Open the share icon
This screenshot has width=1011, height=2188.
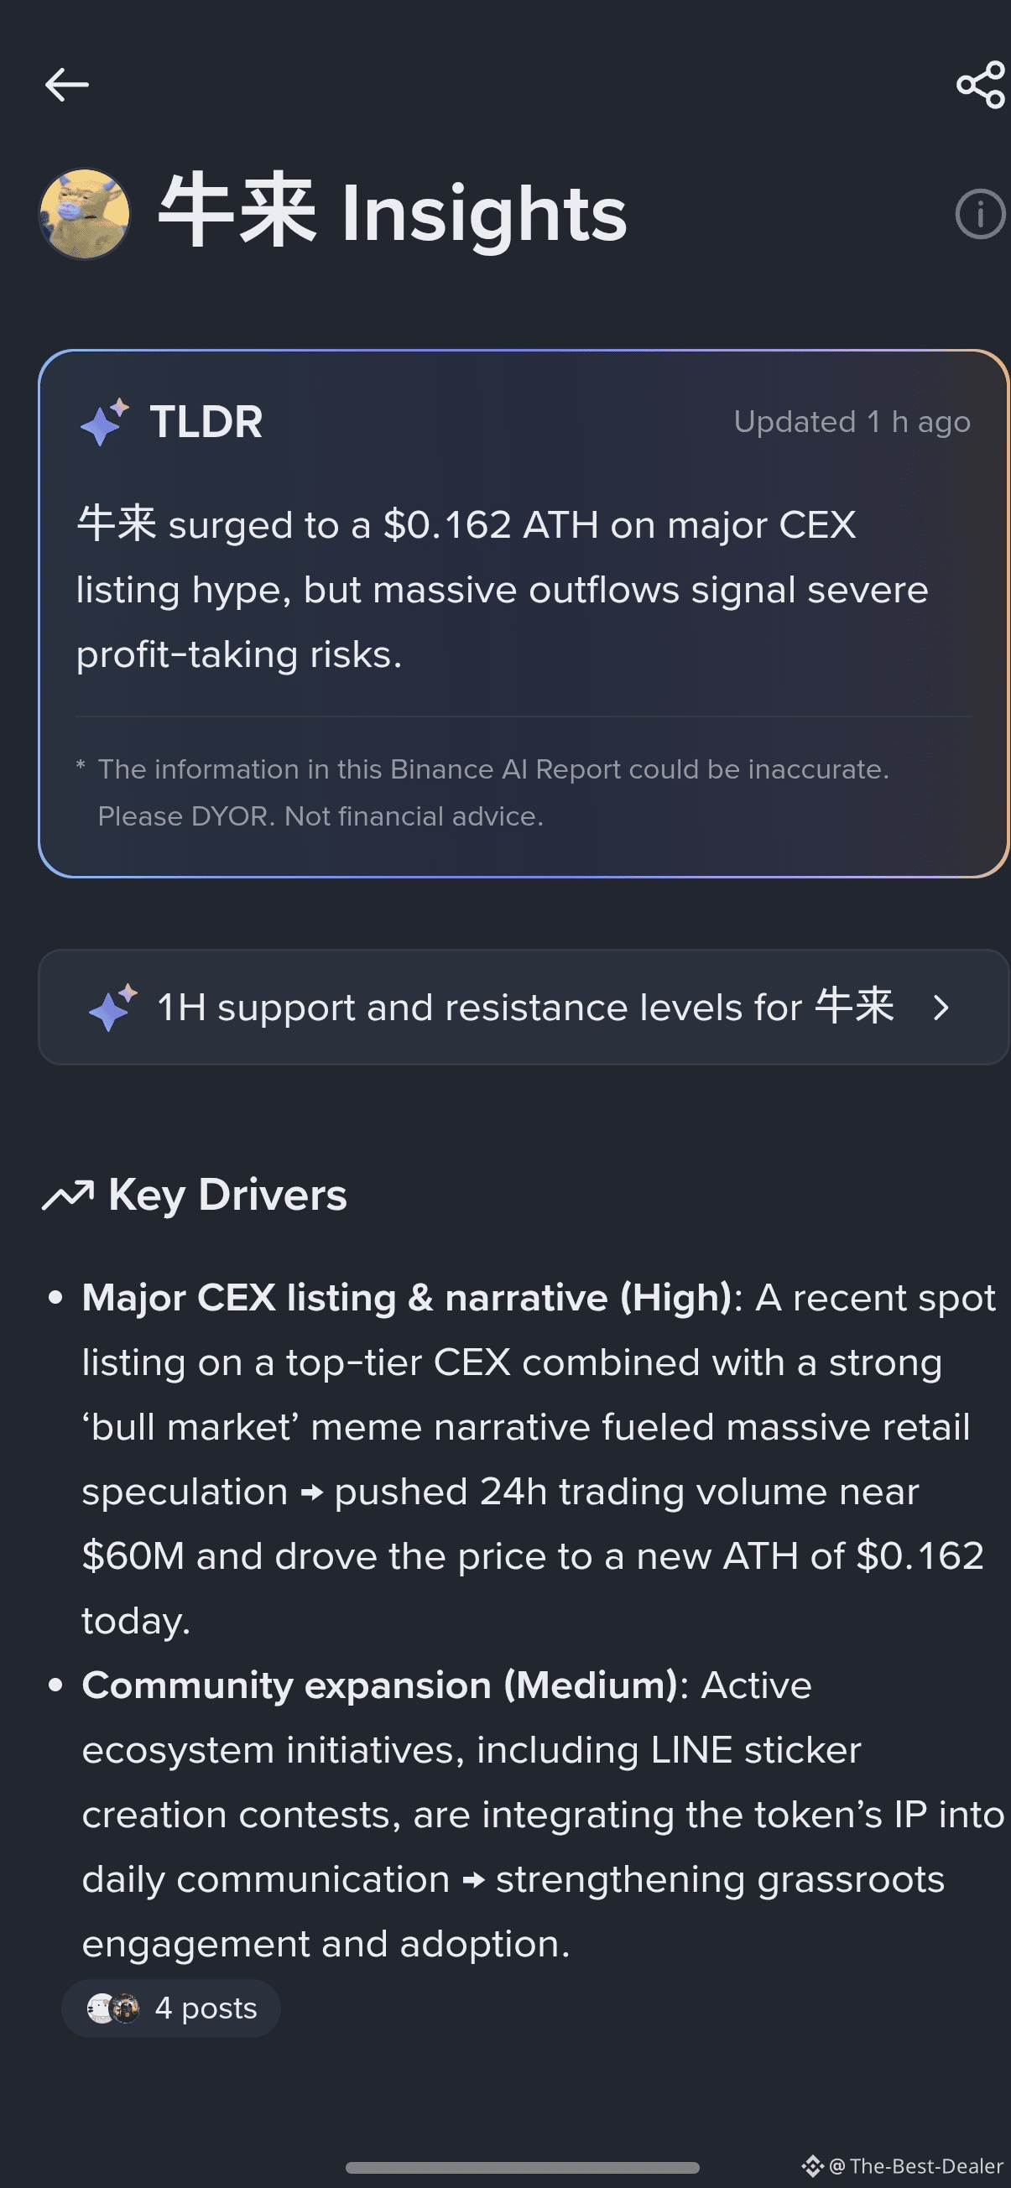(x=982, y=85)
